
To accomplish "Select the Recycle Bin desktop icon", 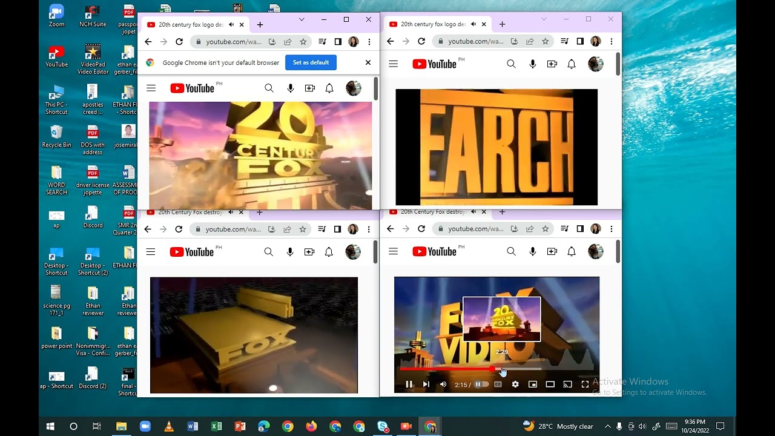I will (x=56, y=136).
